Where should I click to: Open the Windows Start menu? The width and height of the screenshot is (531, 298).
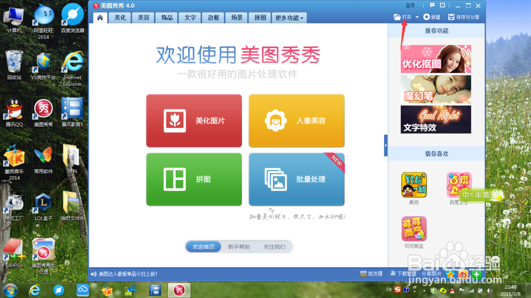(x=11, y=291)
